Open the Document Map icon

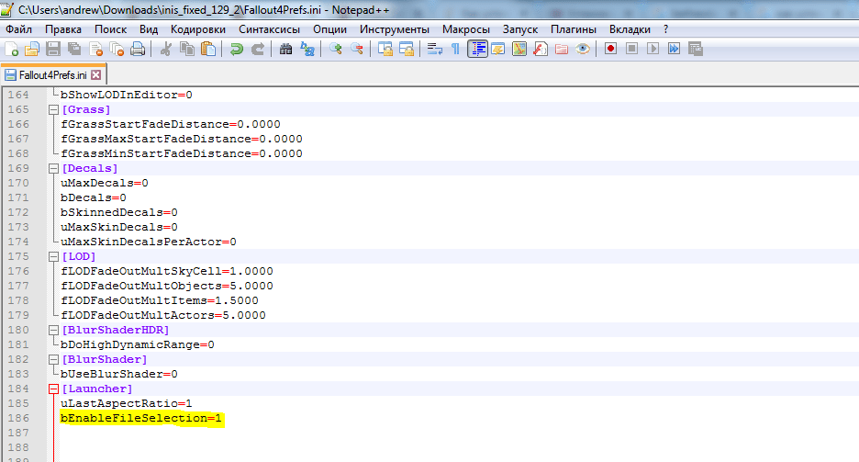[x=519, y=50]
